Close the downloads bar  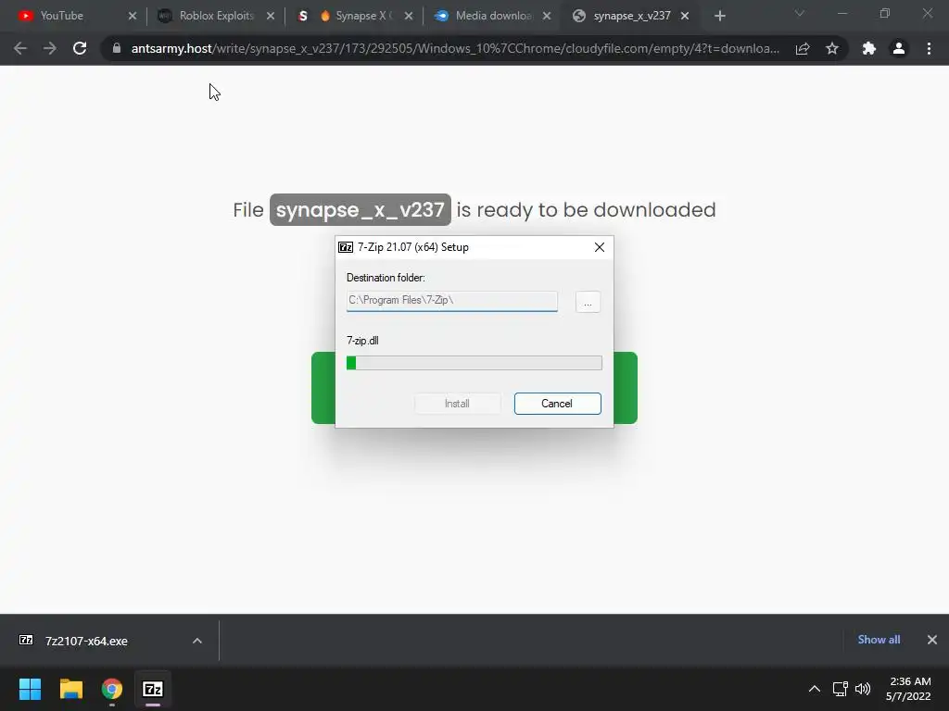pos(932,640)
